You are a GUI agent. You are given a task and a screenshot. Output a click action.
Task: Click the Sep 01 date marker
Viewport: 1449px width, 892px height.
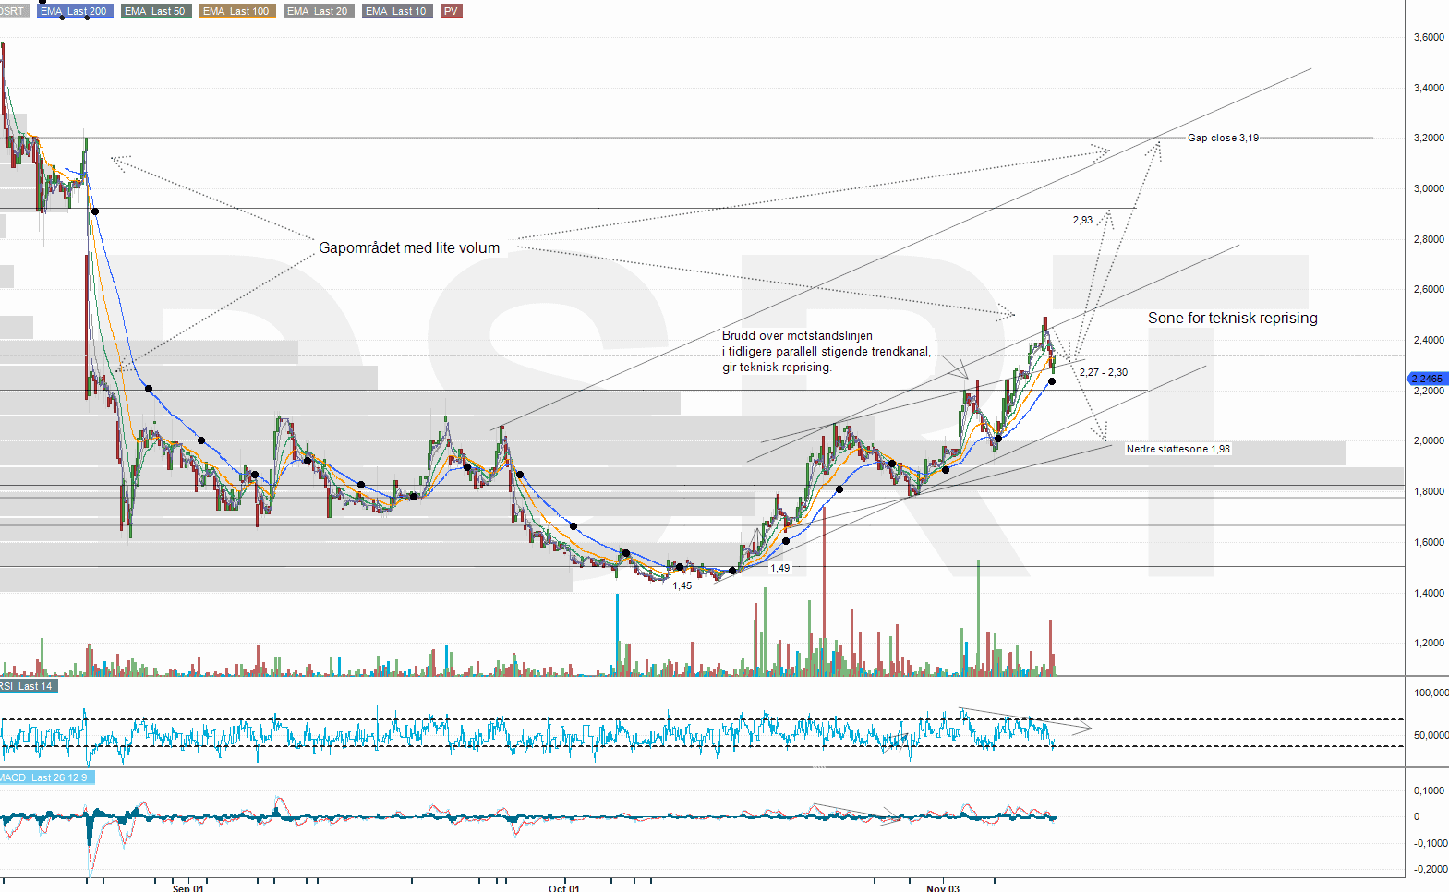187,887
